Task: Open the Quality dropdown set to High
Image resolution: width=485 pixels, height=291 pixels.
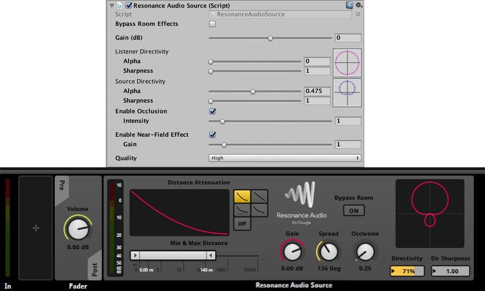Action: (x=285, y=158)
